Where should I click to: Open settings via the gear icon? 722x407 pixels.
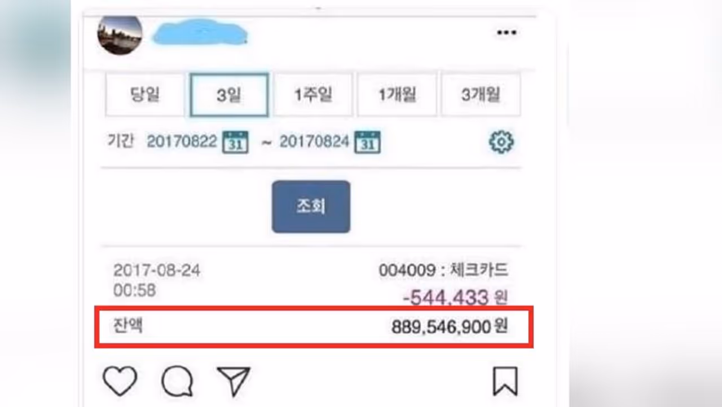click(x=501, y=141)
